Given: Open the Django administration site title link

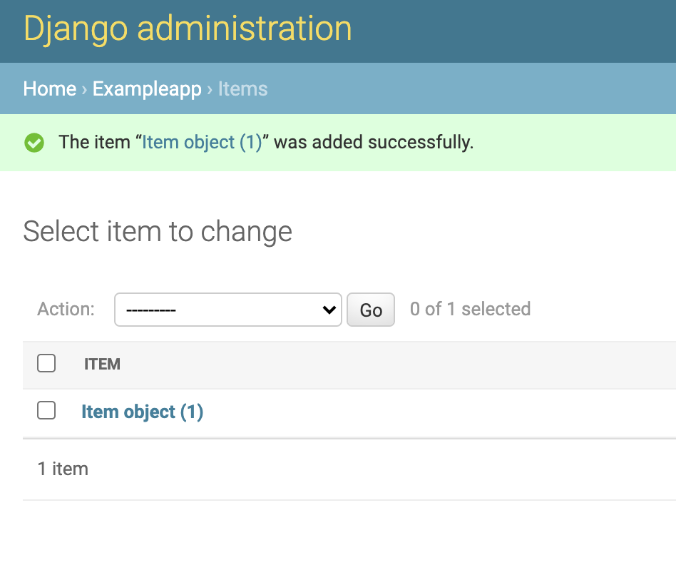Looking at the screenshot, I should [188, 29].
